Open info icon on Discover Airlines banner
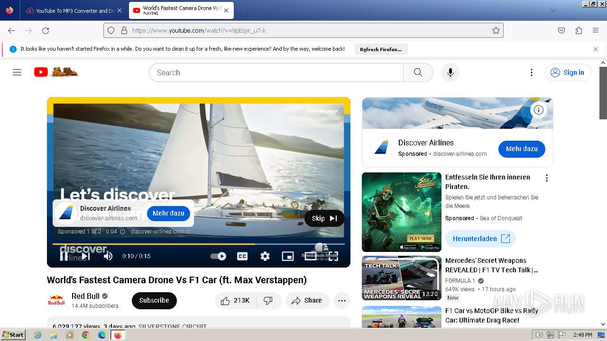Image resolution: width=607 pixels, height=341 pixels. (539, 110)
